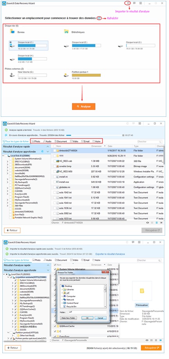The width and height of the screenshot is (169, 359).
Task: Expand the My Backups(0) folder in the scanning window
Action: pos(7,182)
